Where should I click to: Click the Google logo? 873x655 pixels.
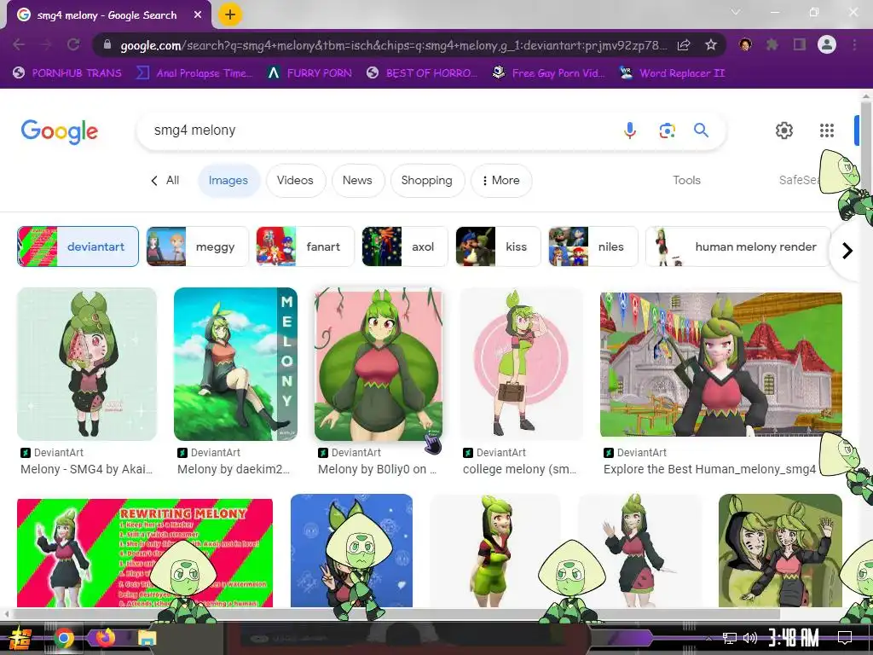coord(60,131)
